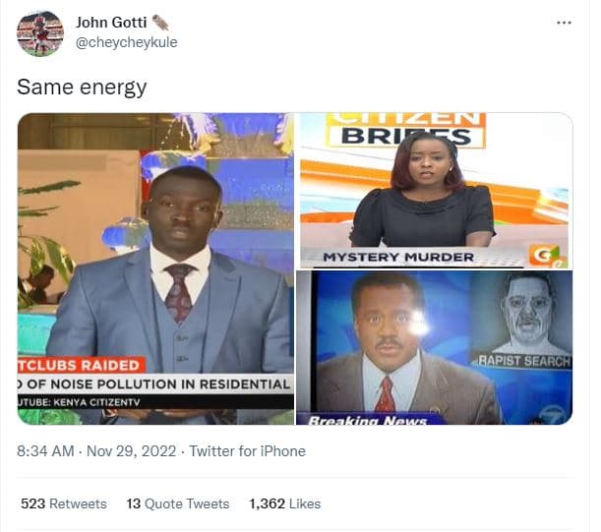Click the YouTube Kenya CitizenTV ticker
The width and height of the screenshot is (601, 532).
pyautogui.click(x=79, y=402)
